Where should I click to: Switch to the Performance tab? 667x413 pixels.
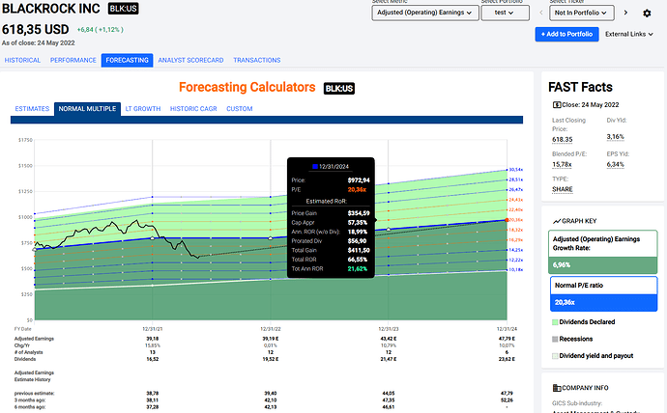(x=73, y=60)
